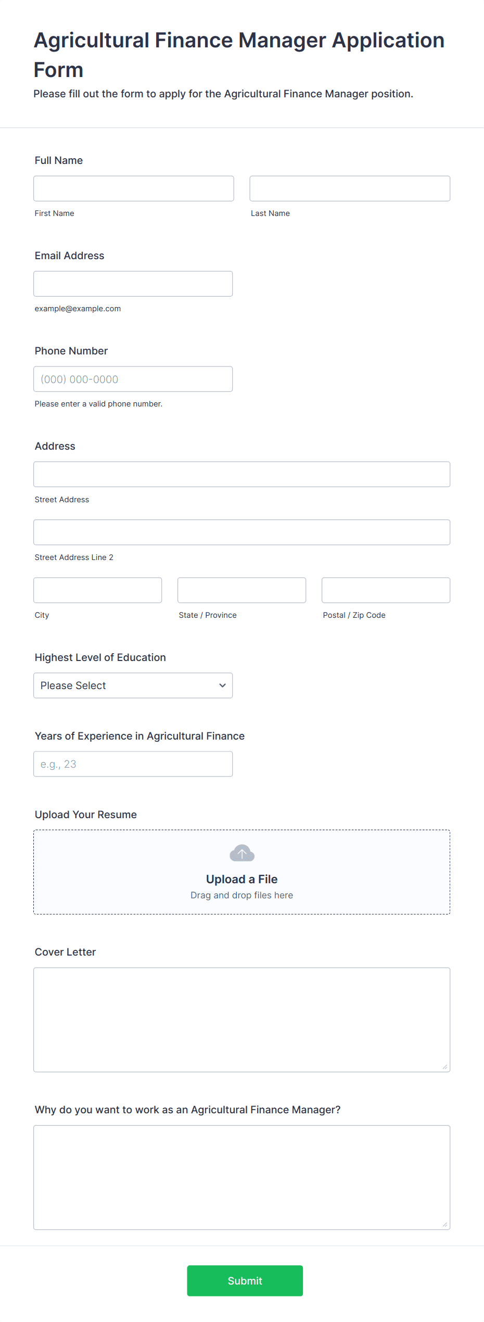Click the State / Province input field

pos(242,590)
